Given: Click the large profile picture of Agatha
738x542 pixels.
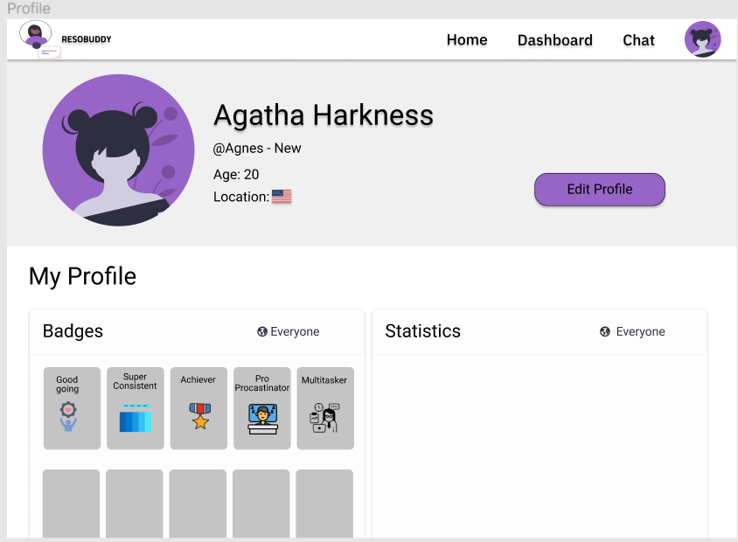Looking at the screenshot, I should pos(118,150).
